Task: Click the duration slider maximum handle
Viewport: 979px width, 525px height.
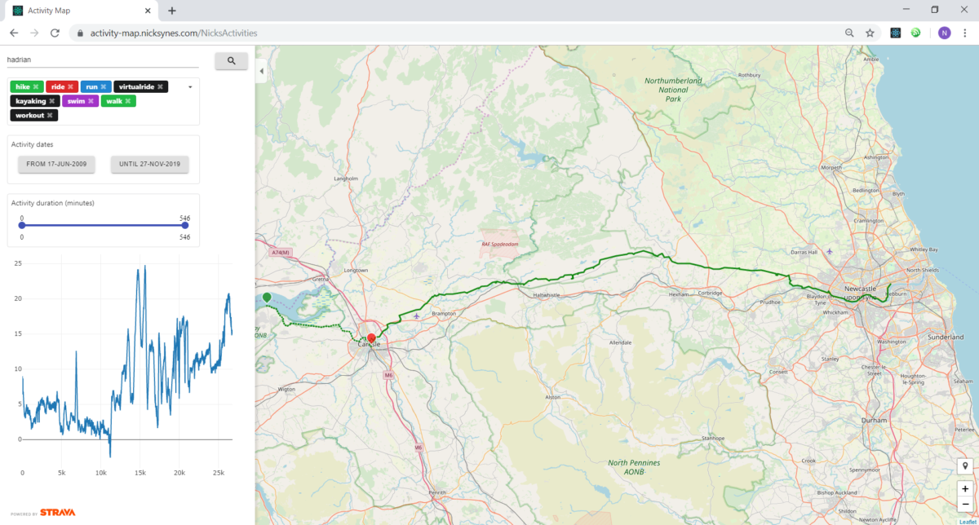Action: tap(184, 225)
